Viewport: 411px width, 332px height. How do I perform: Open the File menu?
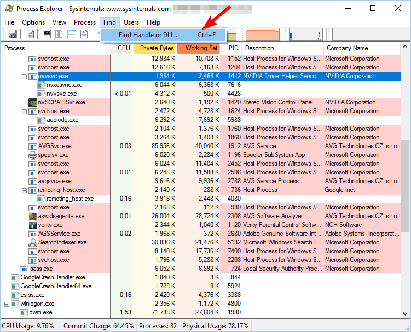coord(9,22)
